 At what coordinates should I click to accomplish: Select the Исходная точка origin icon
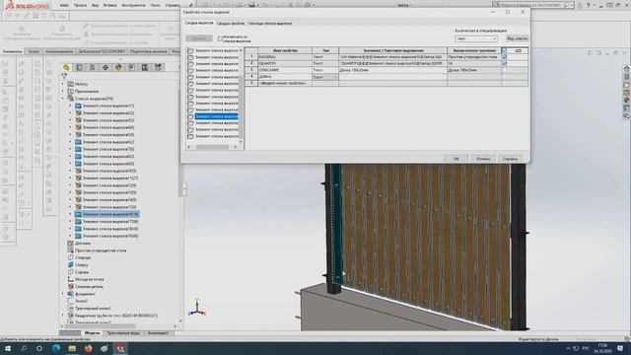tap(70, 279)
